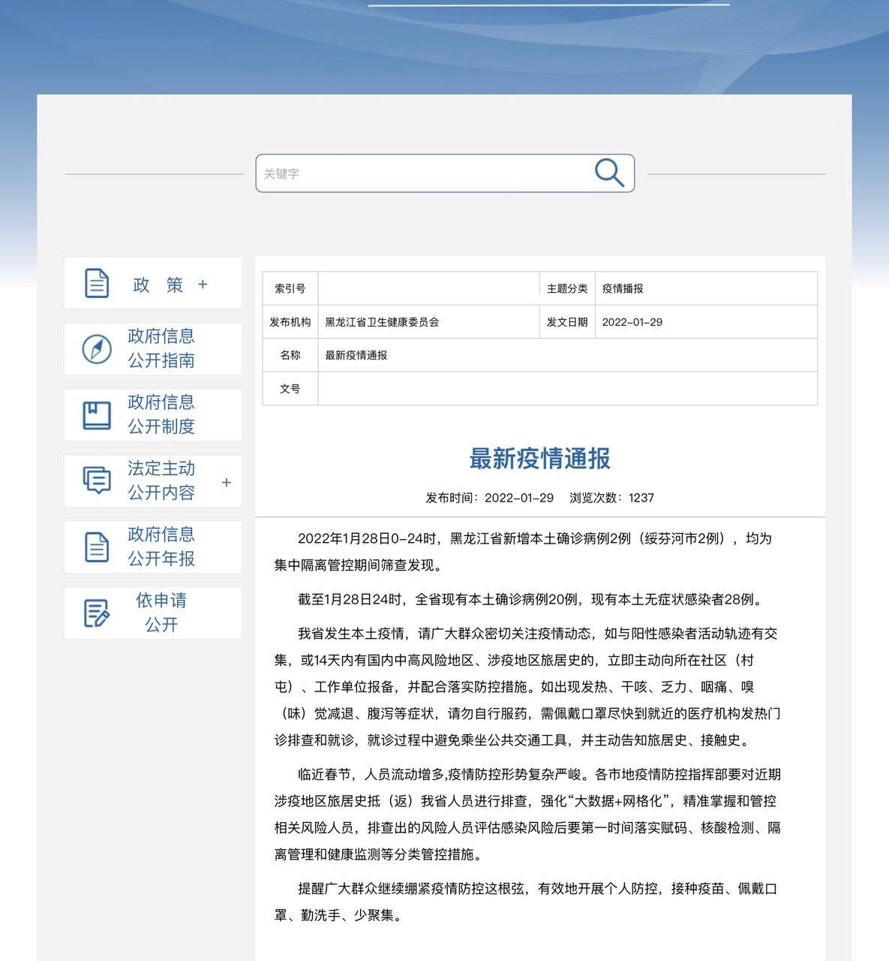Click the 发布机构 label cell
This screenshot has height=961, width=889.
(x=290, y=322)
